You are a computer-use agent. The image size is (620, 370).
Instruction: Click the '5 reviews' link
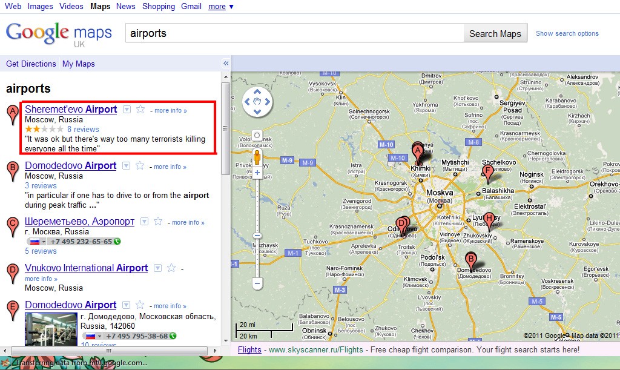click(x=41, y=251)
